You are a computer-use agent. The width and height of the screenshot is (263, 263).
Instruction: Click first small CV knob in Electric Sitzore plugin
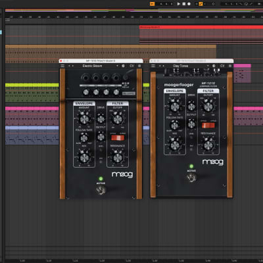pyautogui.click(x=86, y=92)
